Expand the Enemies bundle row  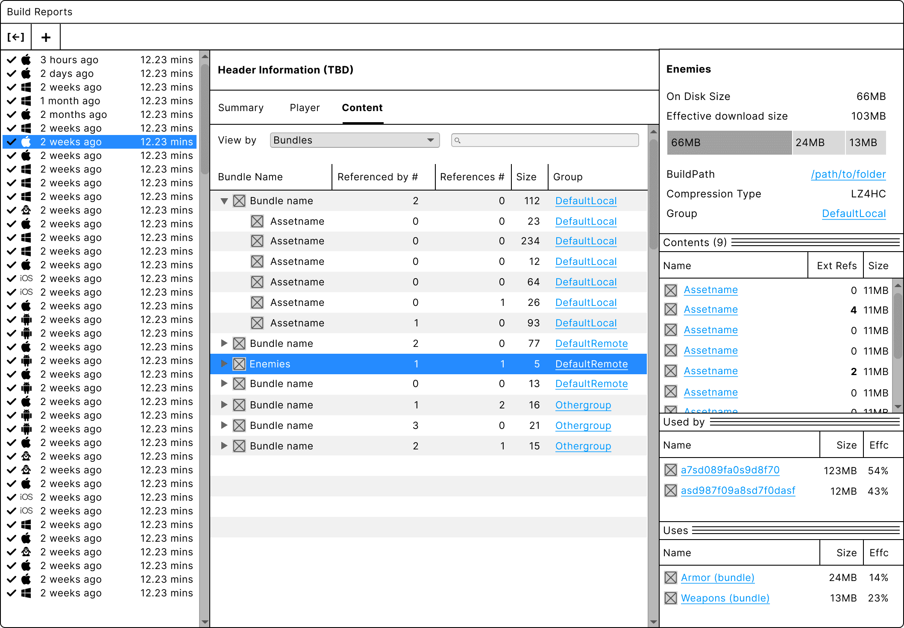[224, 364]
